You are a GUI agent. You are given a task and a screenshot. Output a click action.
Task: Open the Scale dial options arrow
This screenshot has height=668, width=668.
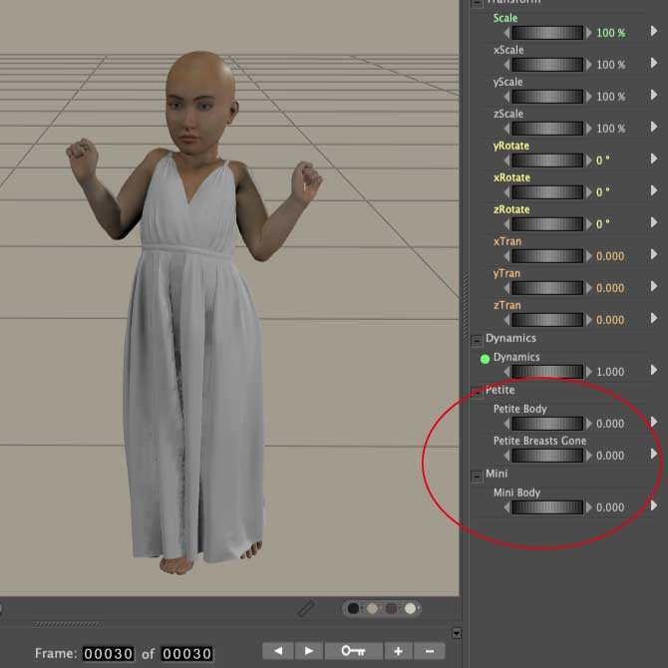654,32
